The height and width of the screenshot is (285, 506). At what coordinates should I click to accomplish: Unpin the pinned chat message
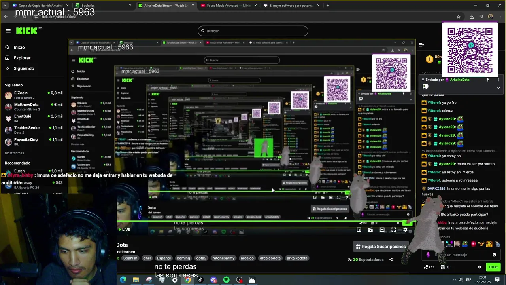[487, 80]
